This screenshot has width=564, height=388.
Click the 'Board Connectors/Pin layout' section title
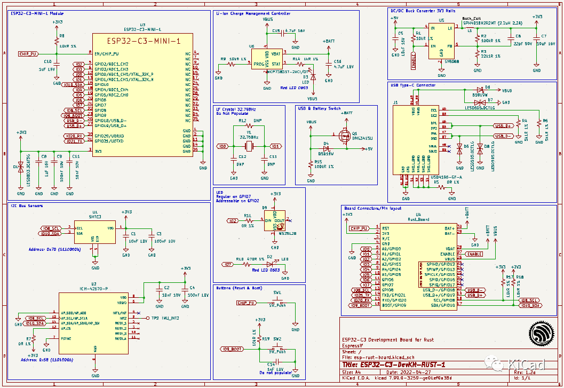[x=372, y=208]
